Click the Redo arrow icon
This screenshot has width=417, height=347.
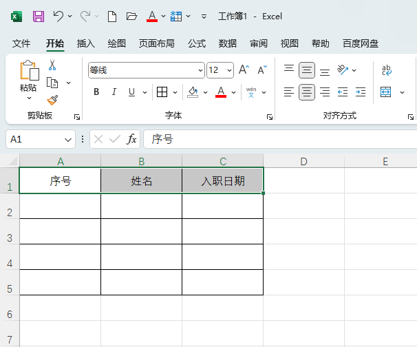pos(85,17)
